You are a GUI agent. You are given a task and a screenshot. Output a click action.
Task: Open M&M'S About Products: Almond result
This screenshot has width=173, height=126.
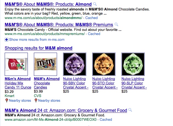[48, 4]
